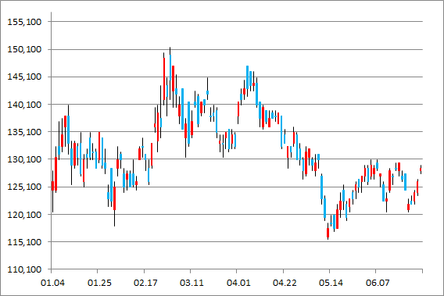Select the 02.17 date label
The height and width of the screenshot is (296, 444).
point(145,283)
